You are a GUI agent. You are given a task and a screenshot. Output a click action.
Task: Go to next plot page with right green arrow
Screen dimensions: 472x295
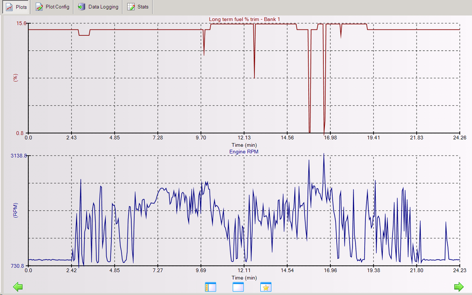tap(459, 287)
